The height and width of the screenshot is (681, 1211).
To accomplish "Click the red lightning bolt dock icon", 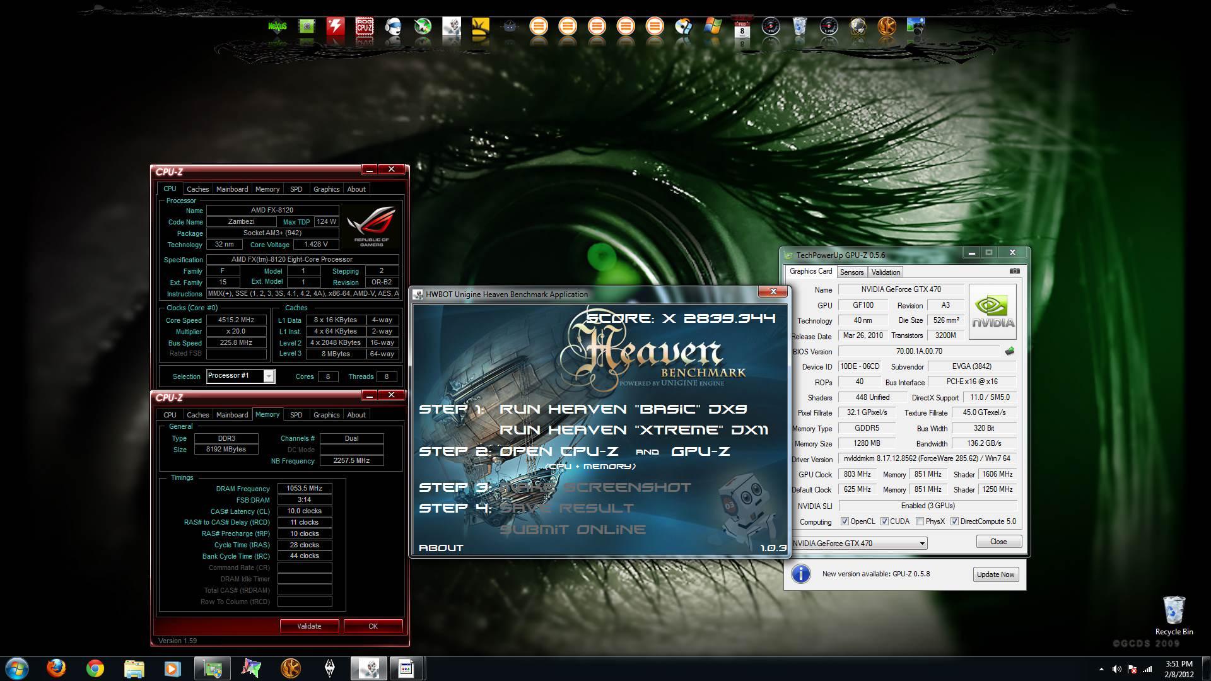I will (x=335, y=26).
